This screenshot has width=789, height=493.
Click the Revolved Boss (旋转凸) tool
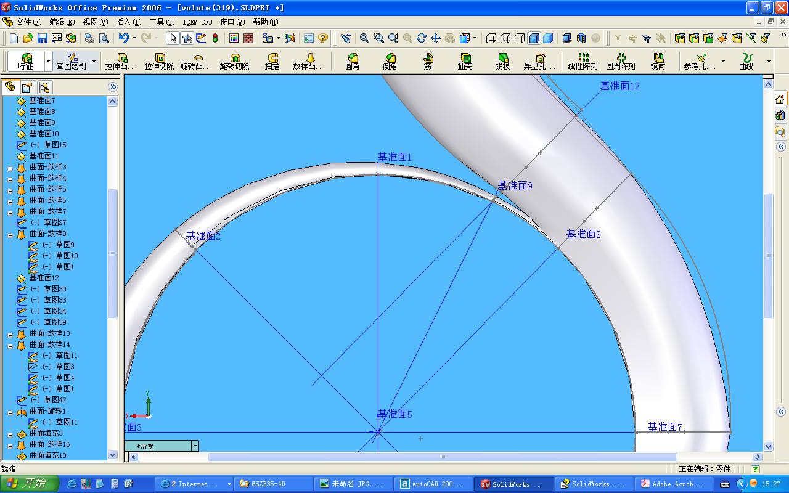[197, 62]
